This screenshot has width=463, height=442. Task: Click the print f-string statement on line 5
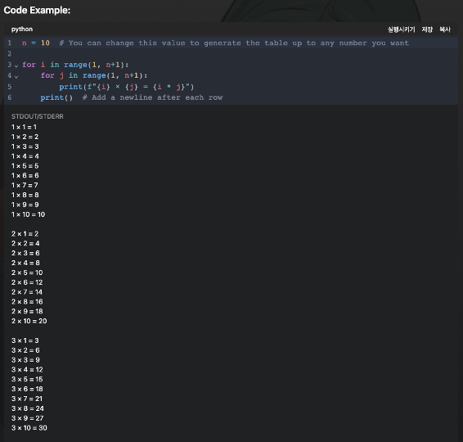click(126, 87)
